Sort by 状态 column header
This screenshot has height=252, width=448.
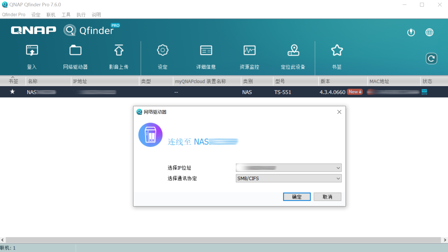434,81
